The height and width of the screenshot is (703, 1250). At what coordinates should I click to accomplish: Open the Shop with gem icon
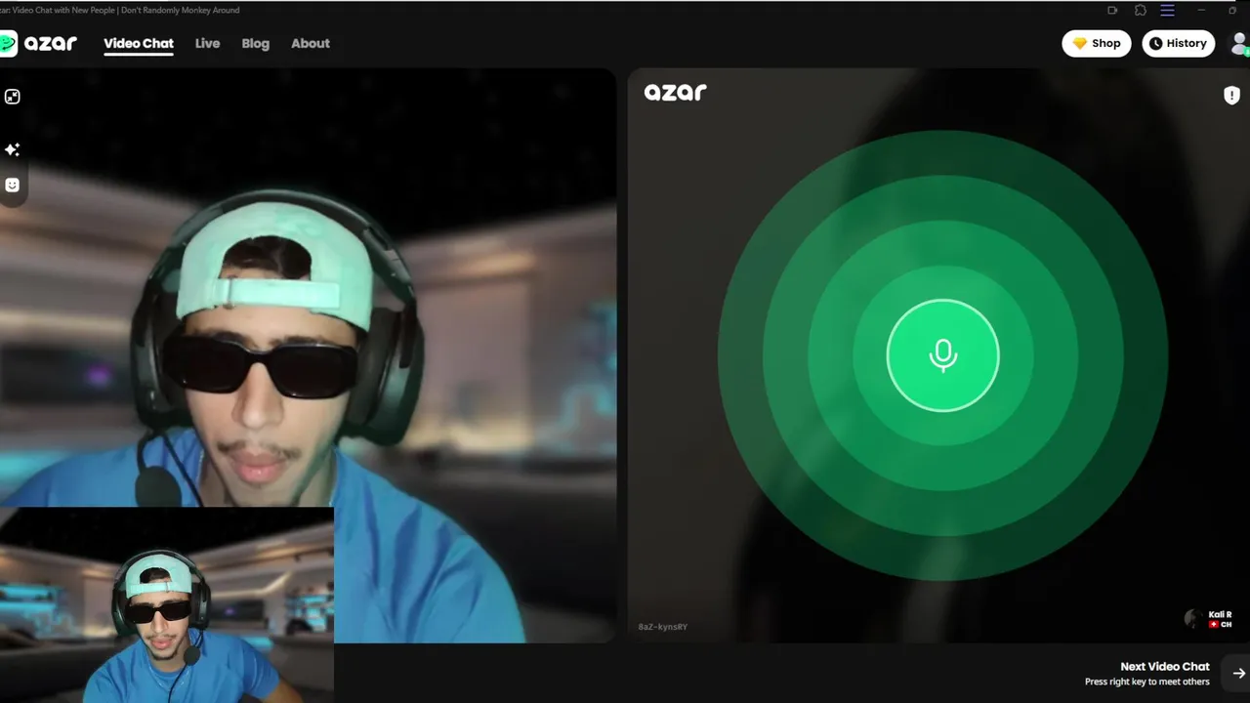coord(1096,43)
